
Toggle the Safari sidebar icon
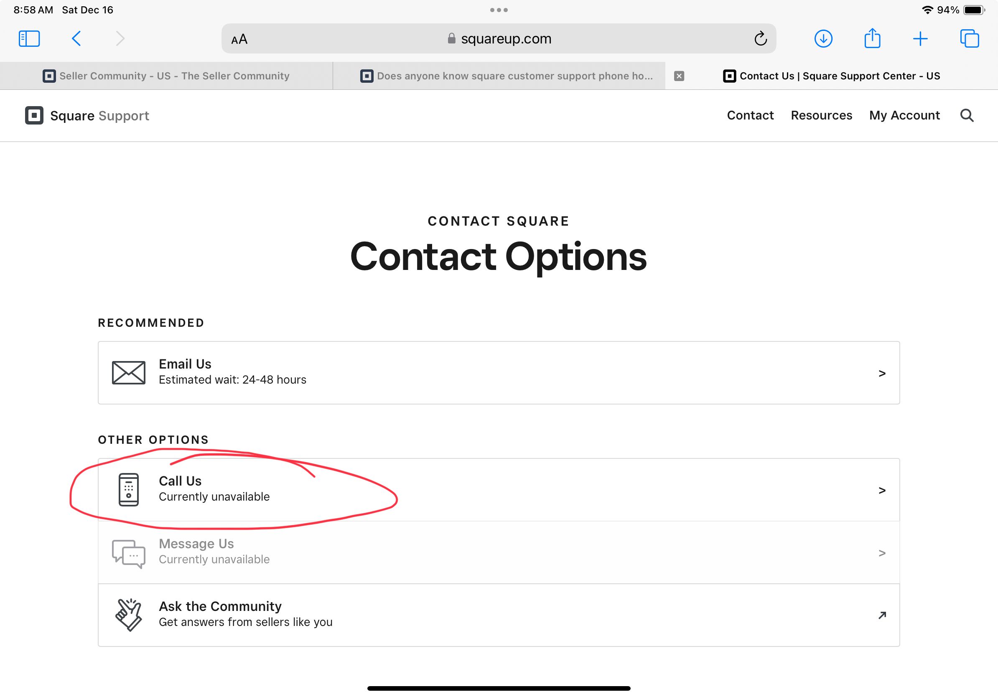point(29,39)
